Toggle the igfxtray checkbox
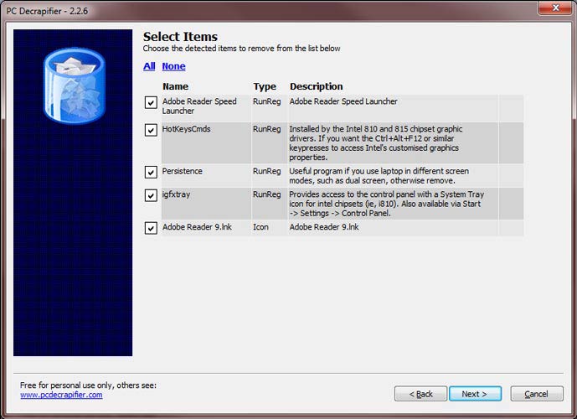The image size is (577, 419). (151, 195)
